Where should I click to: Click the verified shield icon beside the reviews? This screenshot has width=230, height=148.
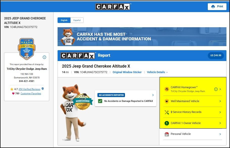click(43, 89)
